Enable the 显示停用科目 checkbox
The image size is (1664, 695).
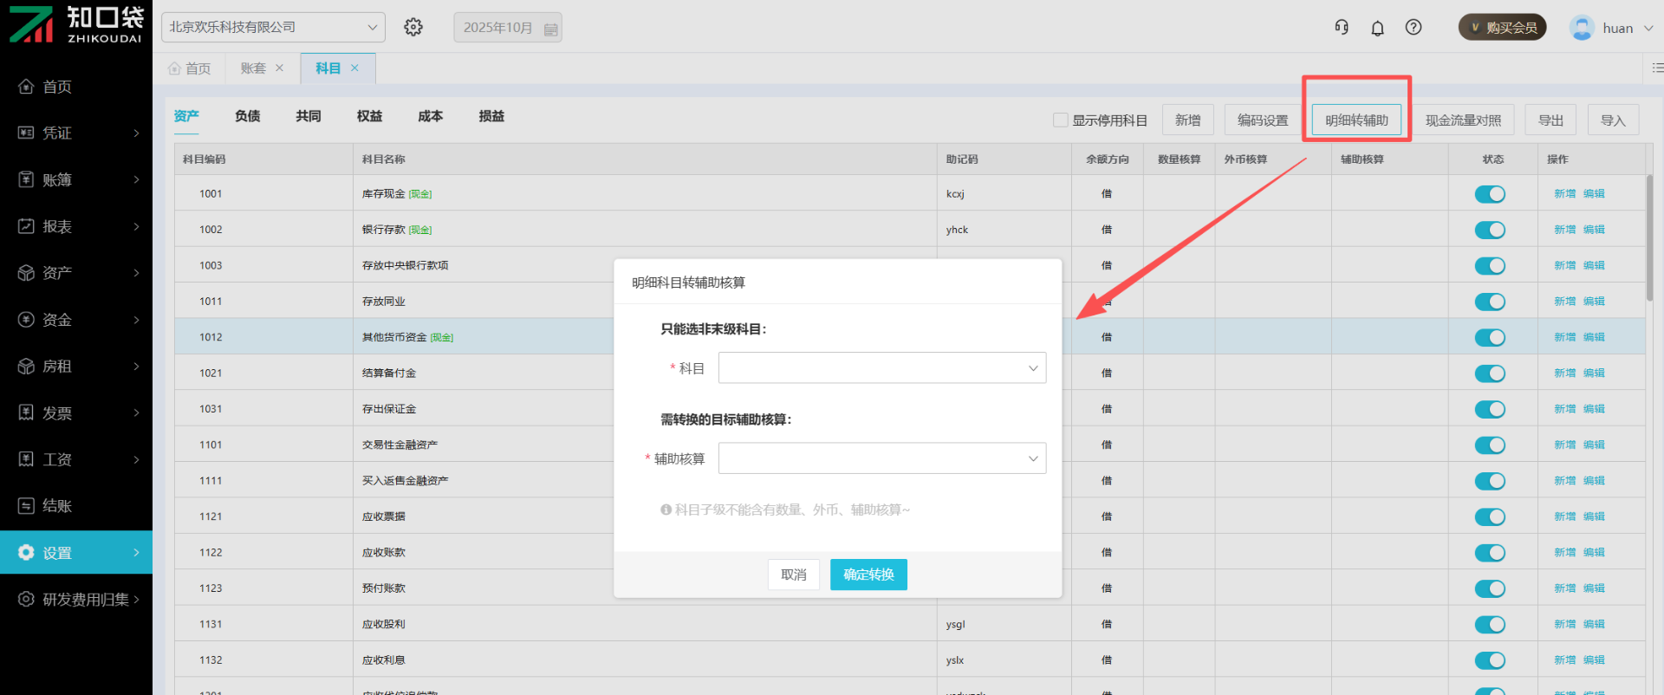pyautogui.click(x=1060, y=120)
